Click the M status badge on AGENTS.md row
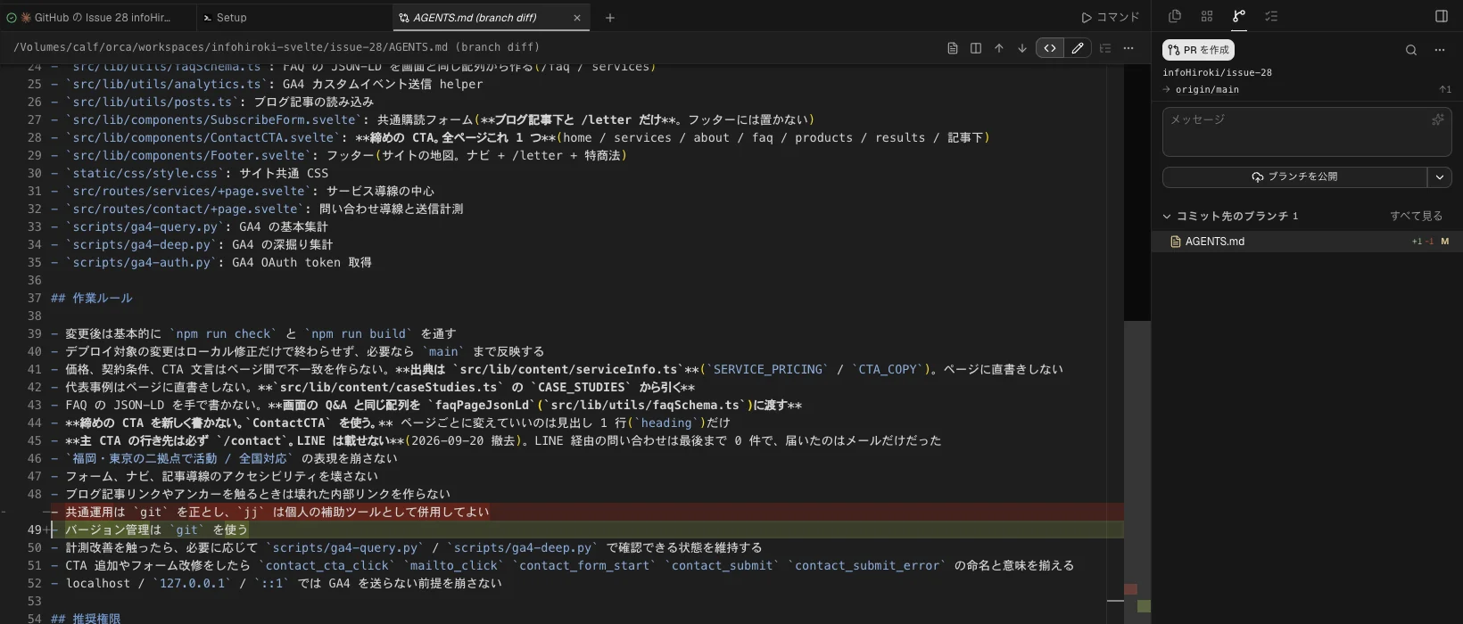This screenshot has width=1463, height=624. (x=1444, y=242)
